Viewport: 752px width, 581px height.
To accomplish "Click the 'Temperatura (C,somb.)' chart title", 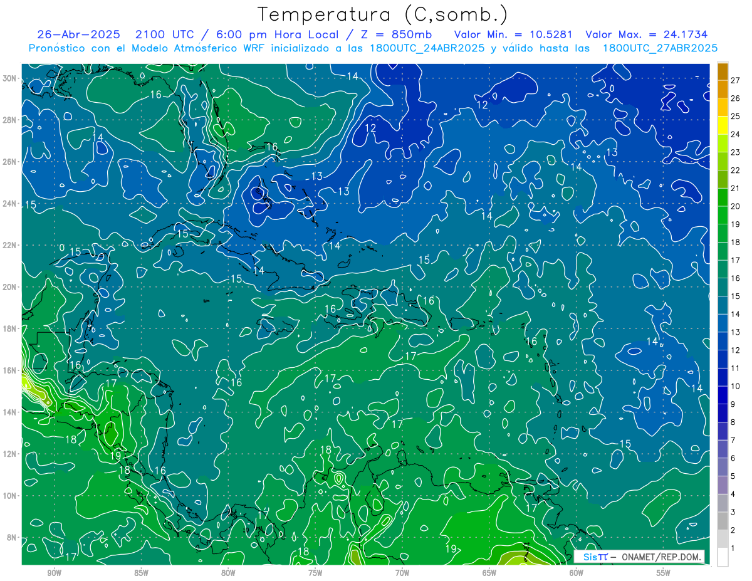I will (x=384, y=14).
